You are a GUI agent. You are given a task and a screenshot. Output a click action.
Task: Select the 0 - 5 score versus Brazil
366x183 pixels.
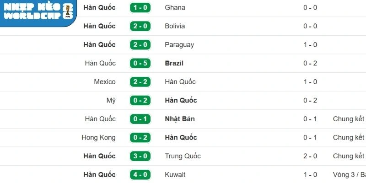pos(140,63)
